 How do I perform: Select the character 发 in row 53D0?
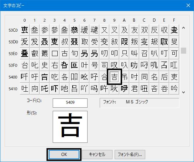[35, 42]
